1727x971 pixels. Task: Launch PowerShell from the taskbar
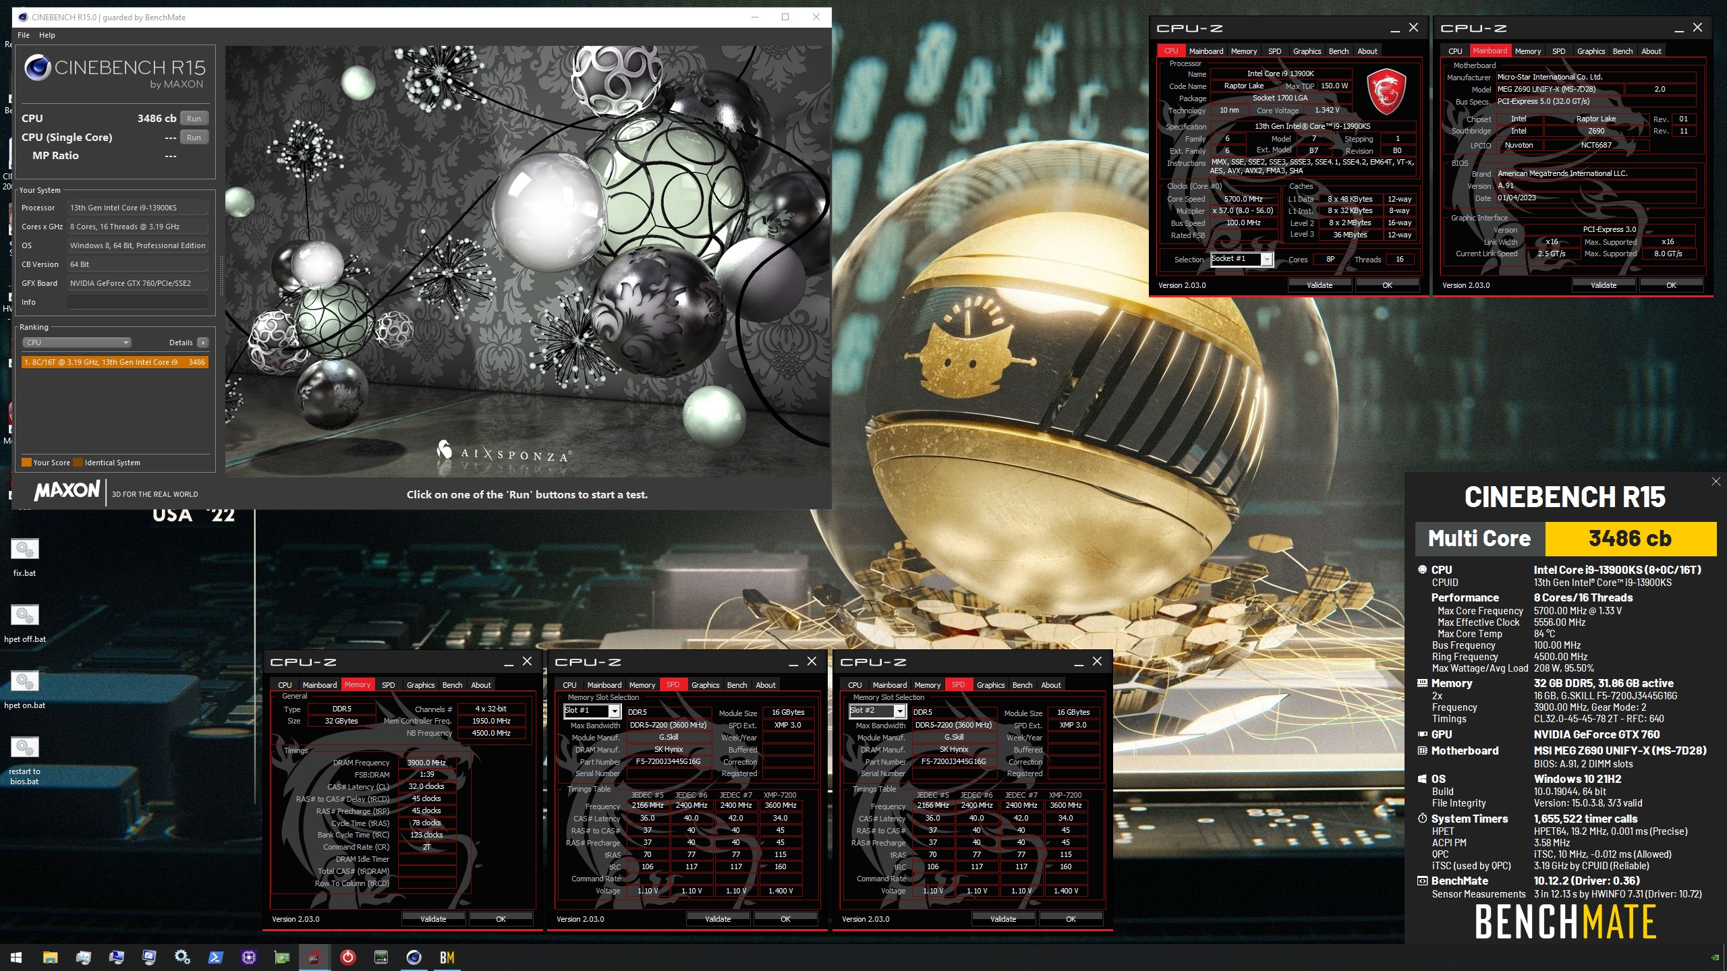(x=215, y=957)
